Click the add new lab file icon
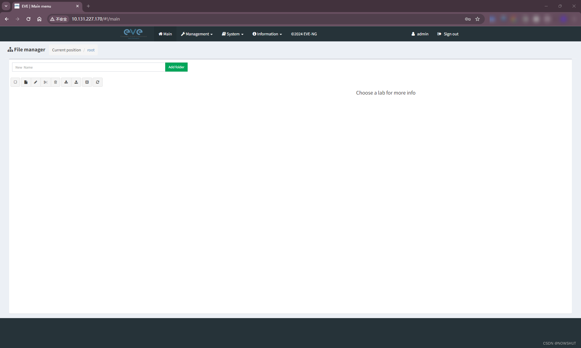 point(26,82)
